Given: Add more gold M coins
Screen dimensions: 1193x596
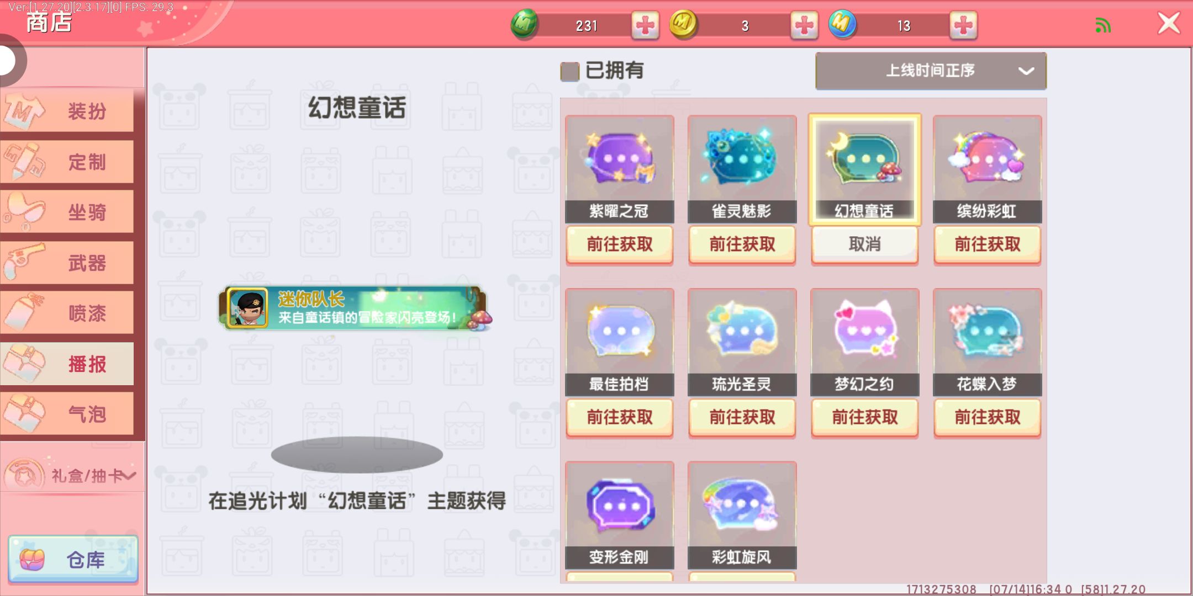Looking at the screenshot, I should (804, 25).
